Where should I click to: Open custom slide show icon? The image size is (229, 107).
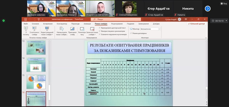(x=47, y=29)
